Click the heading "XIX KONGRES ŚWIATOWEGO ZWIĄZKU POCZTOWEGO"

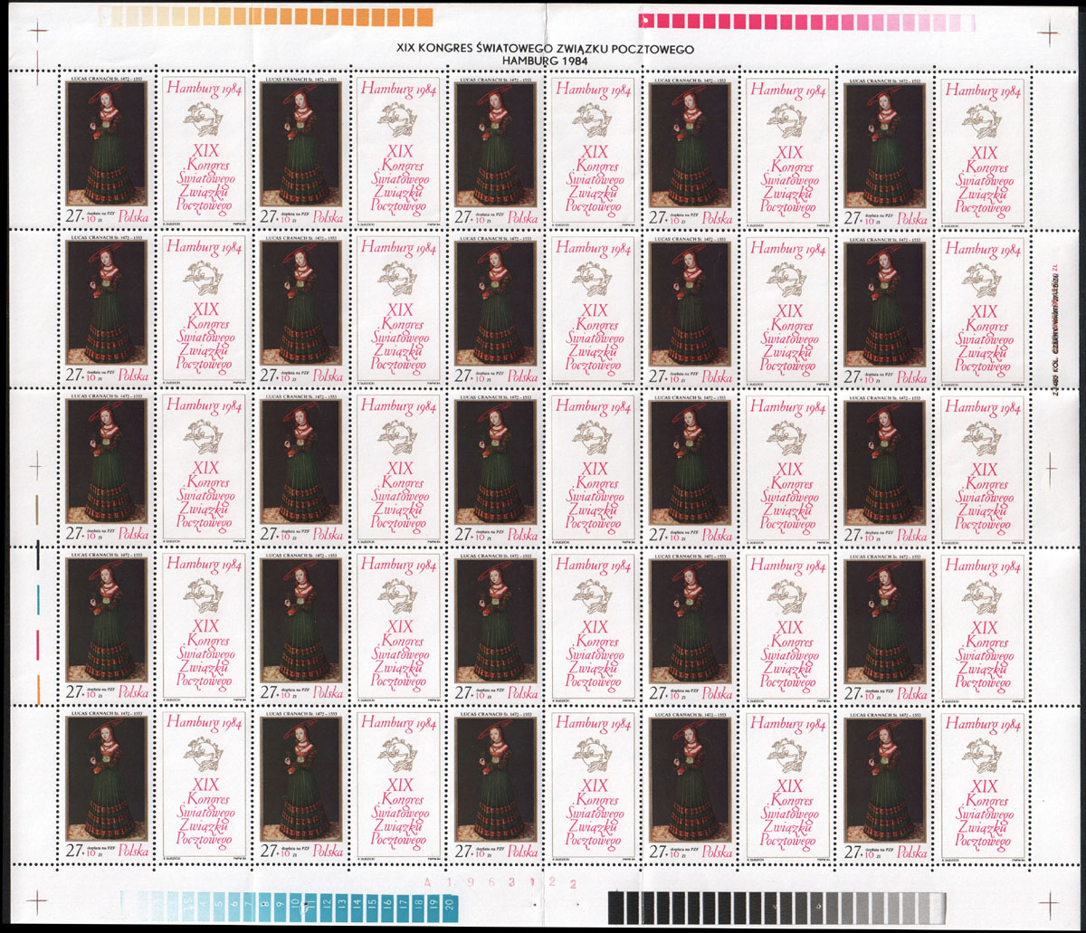coord(547,50)
